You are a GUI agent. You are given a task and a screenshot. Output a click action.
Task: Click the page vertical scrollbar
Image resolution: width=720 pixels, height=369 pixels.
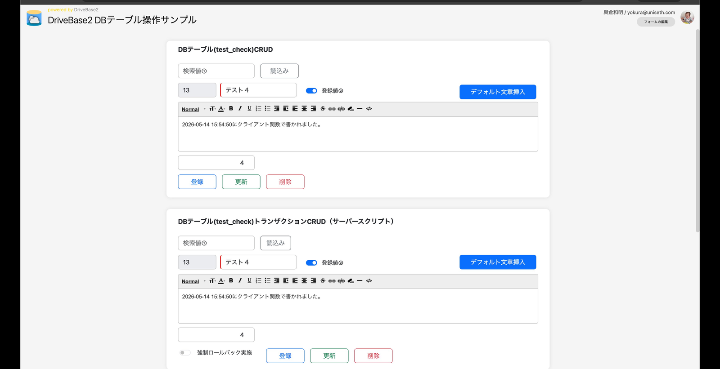tap(697, 130)
